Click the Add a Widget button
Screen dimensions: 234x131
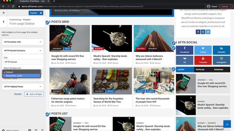pyautogui.click(x=34, y=94)
